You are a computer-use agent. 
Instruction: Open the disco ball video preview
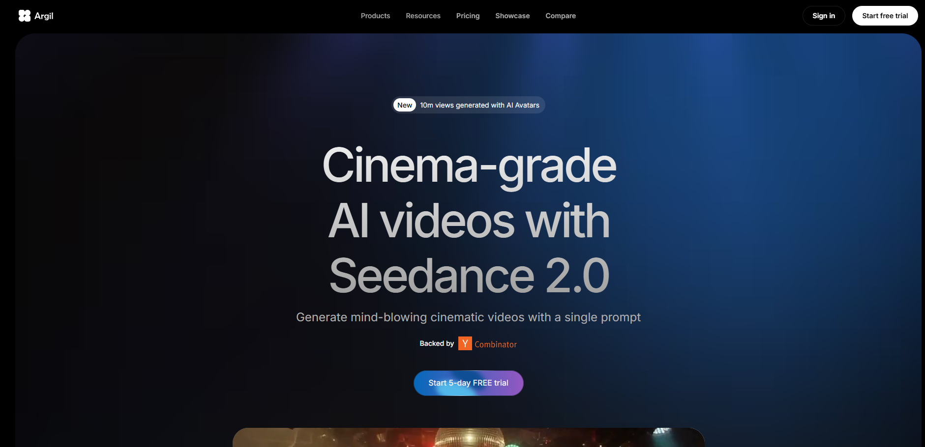click(x=469, y=437)
